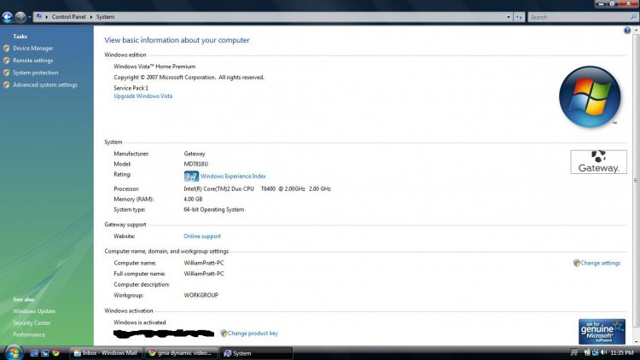Viewport: 640px width, 360px height.
Task: Open the recent pages dropdown beside Forward
Action: click(x=29, y=17)
